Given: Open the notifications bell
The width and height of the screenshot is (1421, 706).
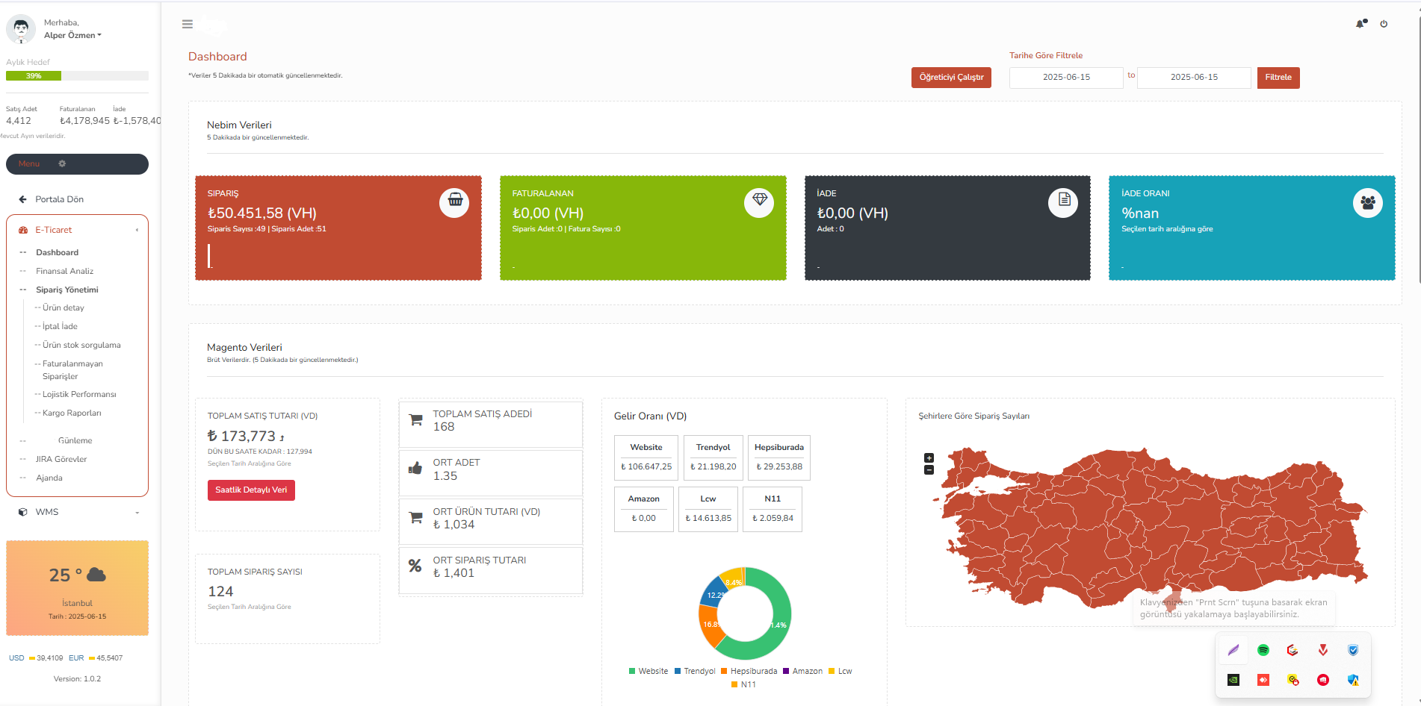Looking at the screenshot, I should (x=1360, y=24).
